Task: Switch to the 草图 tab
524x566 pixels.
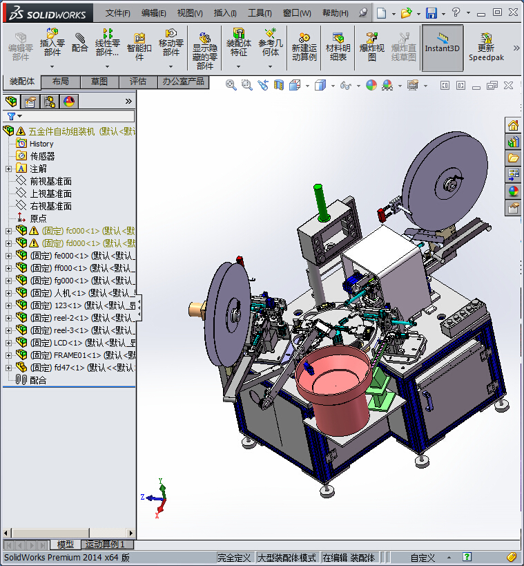Action: pos(99,82)
